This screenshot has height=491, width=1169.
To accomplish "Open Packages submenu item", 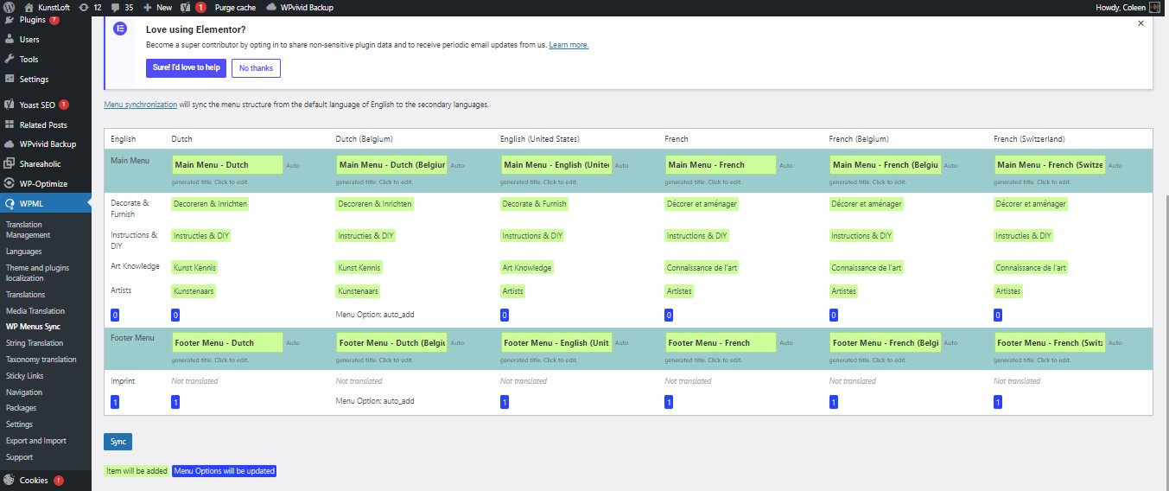I will point(22,408).
